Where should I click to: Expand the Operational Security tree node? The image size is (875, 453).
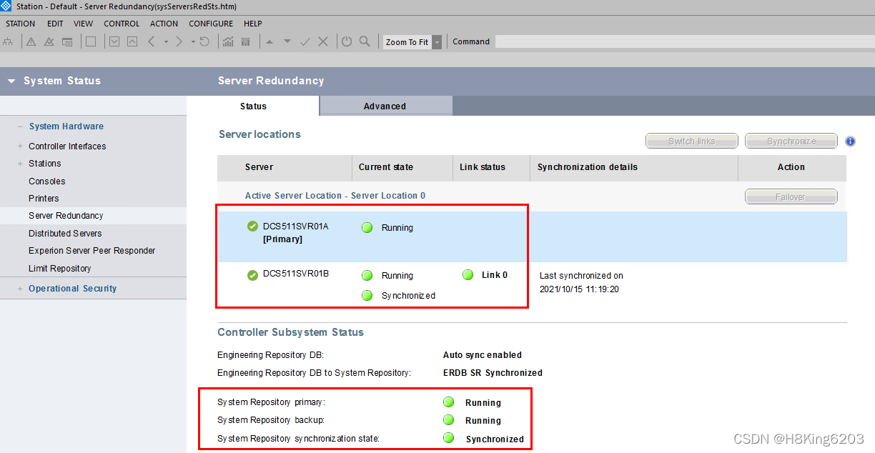(20, 289)
